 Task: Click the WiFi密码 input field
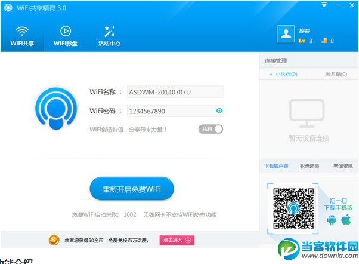(175, 111)
